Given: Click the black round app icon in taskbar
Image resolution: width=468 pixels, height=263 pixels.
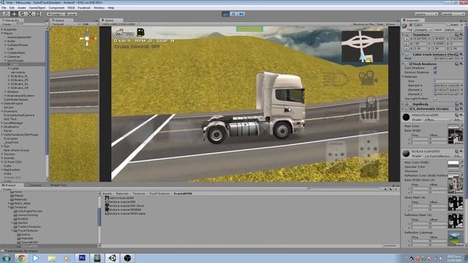Looking at the screenshot, I should 127,258.
